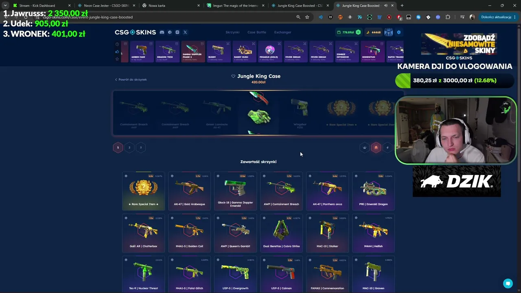Mute the Jungle King Case Boosted tab audio

click(385, 6)
